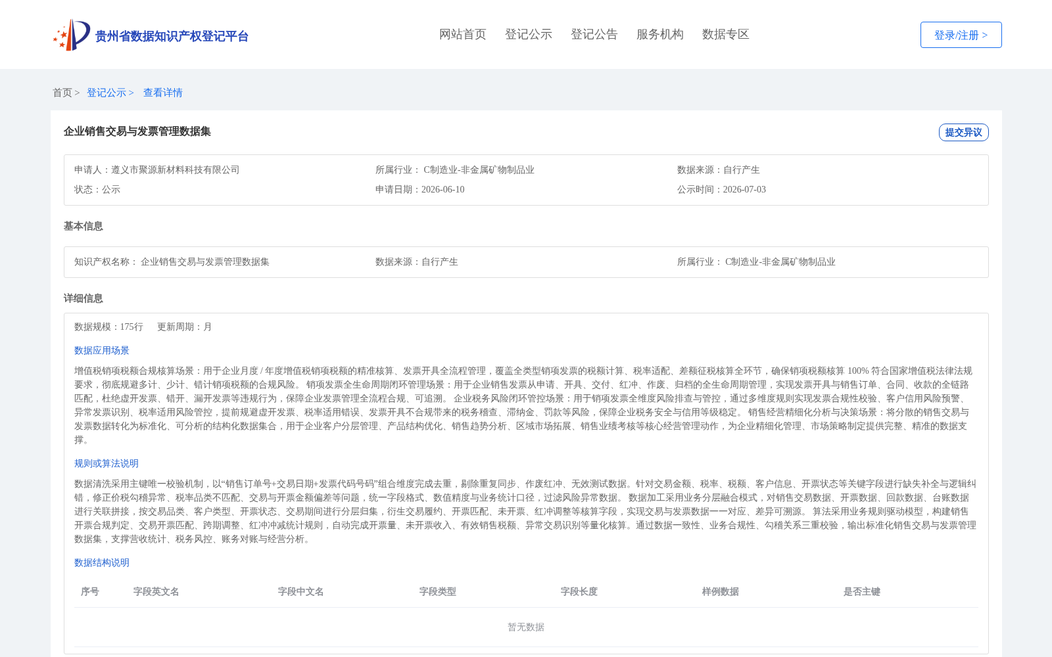This screenshot has height=657, width=1052.
Task: Click 申请日期：2026-06-10 text
Action: coord(420,190)
